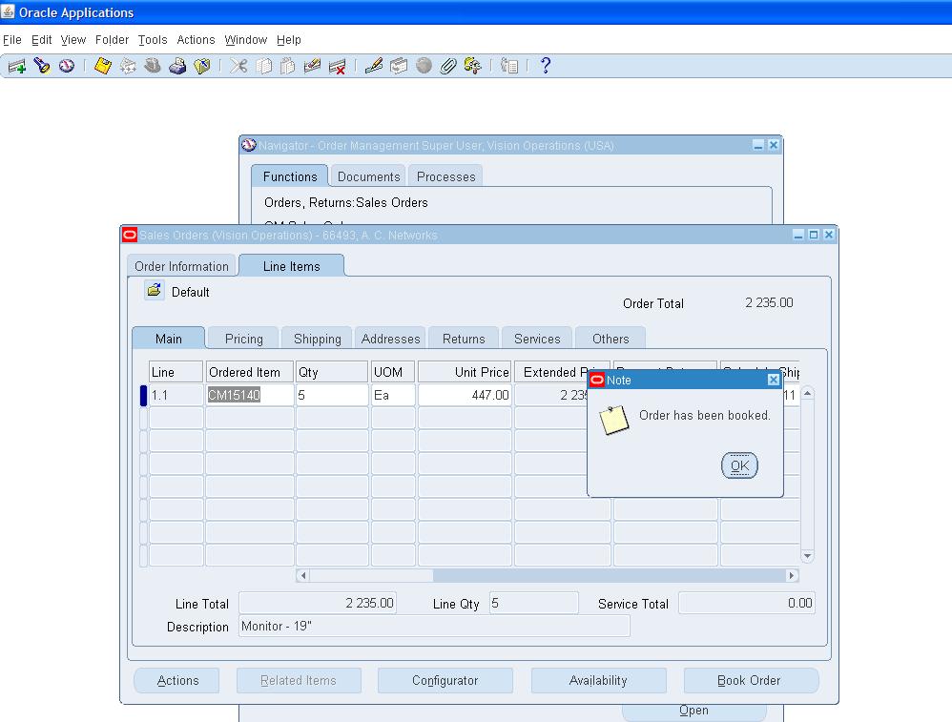Click the Edit Field pencil icon
The image size is (952, 722).
pyautogui.click(x=373, y=66)
